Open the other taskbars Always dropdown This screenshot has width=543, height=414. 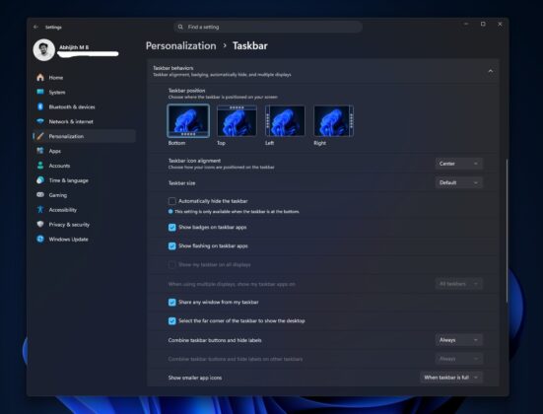click(459, 359)
